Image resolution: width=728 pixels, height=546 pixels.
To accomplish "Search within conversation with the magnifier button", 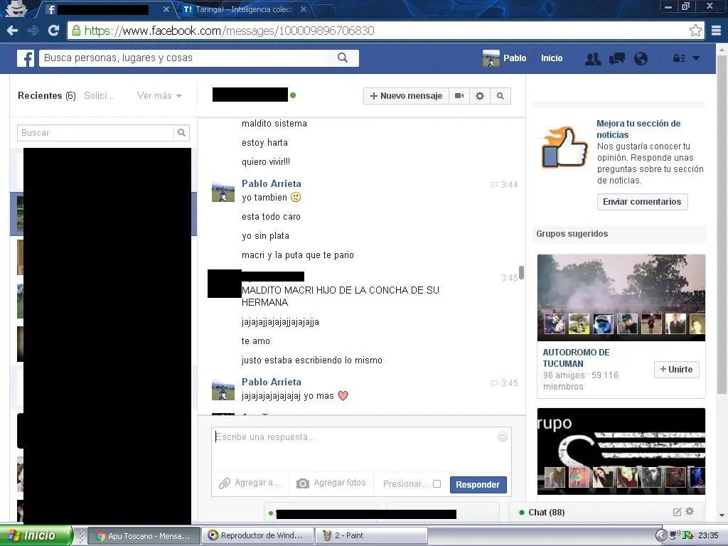I will 500,96.
